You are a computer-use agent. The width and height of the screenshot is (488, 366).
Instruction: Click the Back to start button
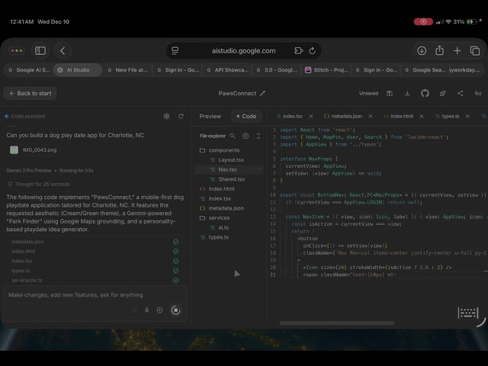click(30, 93)
